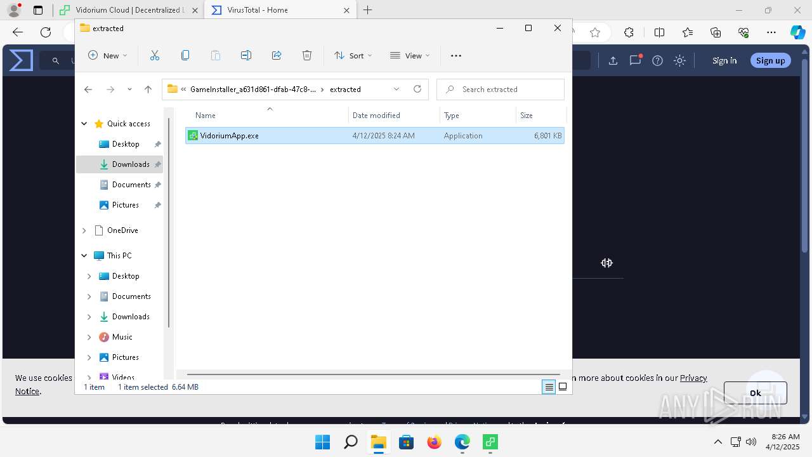Open the Privacy Notice link
This screenshot has height=457, width=812.
pyautogui.click(x=693, y=378)
